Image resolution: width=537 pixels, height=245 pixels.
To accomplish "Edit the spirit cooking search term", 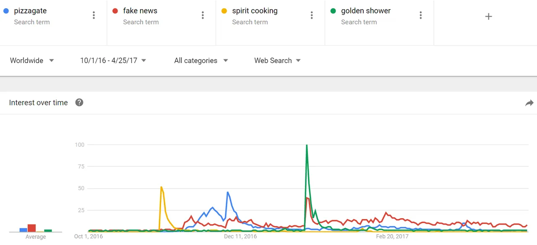I will tap(255, 11).
